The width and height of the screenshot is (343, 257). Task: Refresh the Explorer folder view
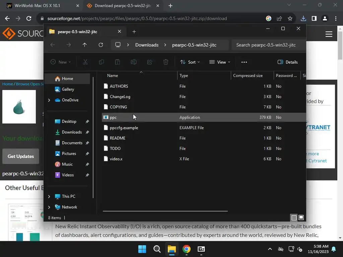pyautogui.click(x=100, y=45)
